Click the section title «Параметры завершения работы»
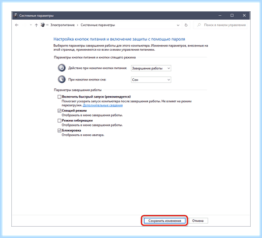The image size is (262, 238). [78, 90]
